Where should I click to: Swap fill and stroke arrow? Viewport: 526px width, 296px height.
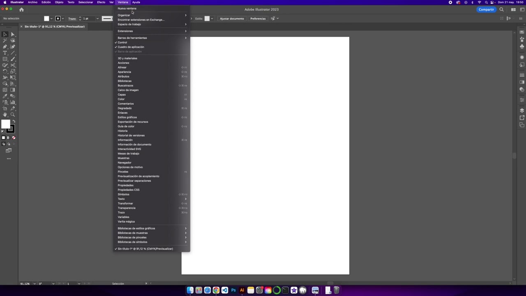(x=14, y=121)
